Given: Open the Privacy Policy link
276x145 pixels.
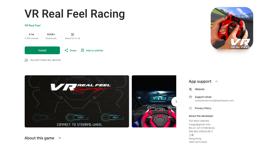Looking at the screenshot, I should tap(203, 108).
